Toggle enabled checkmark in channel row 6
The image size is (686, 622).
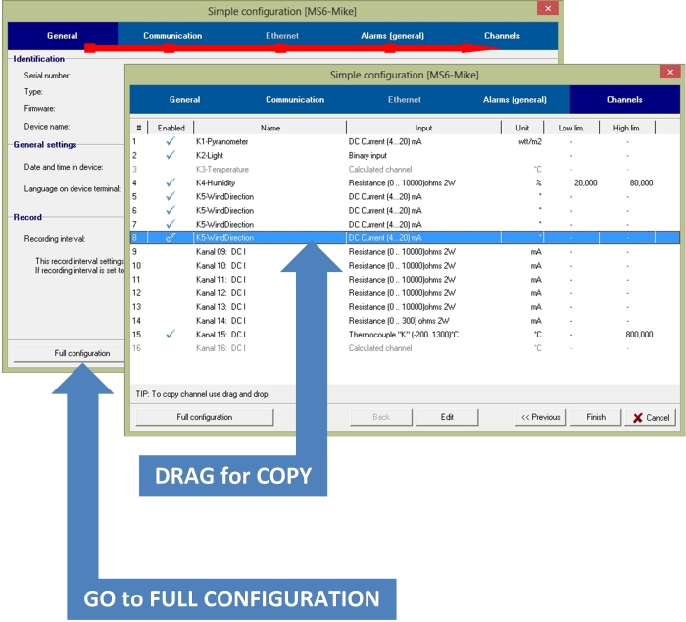[171, 210]
